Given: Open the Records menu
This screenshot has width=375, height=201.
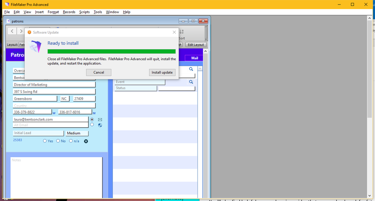Looking at the screenshot, I should click(x=69, y=12).
